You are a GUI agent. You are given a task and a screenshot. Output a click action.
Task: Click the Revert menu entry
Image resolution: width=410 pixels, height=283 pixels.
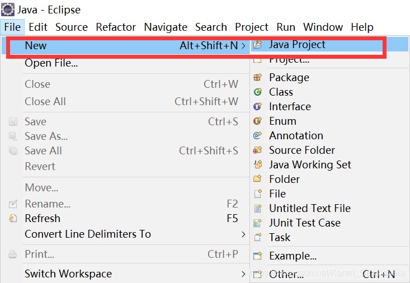126,166
